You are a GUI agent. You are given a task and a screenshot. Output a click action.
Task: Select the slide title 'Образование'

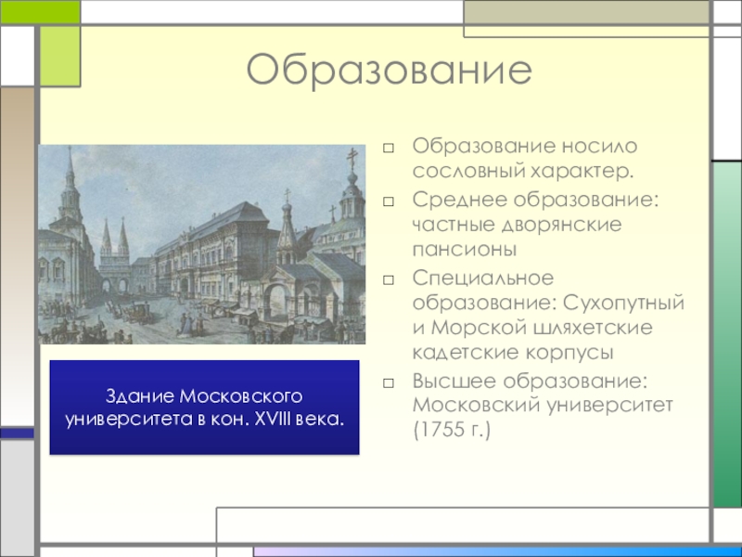pos(389,71)
